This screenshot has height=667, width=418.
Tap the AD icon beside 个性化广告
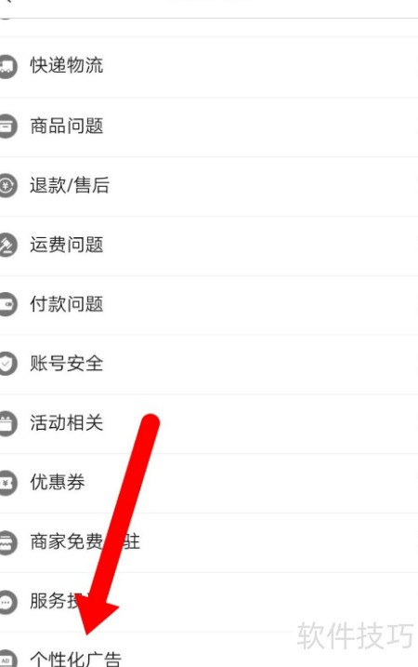pyautogui.click(x=7, y=660)
